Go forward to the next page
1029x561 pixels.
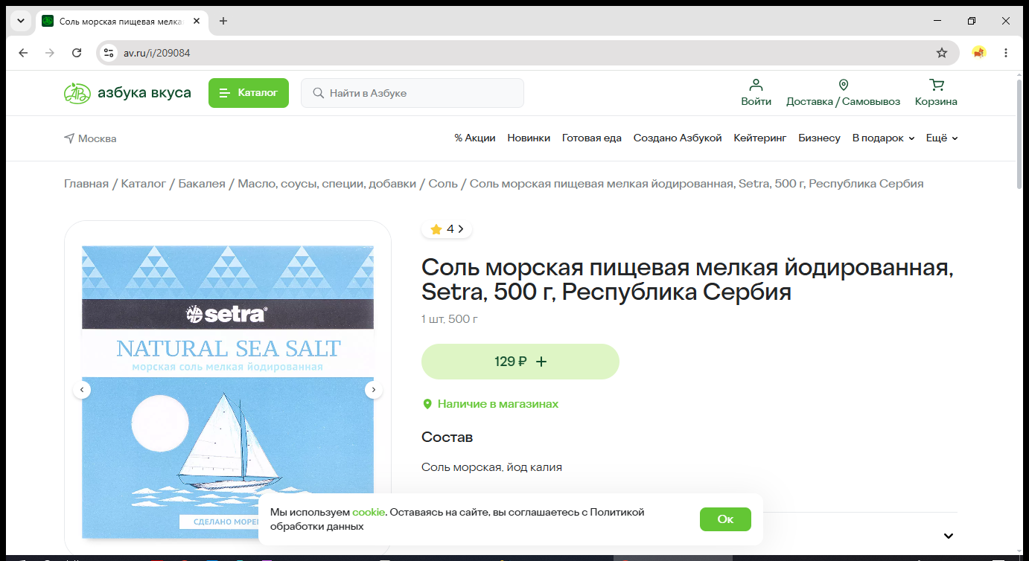tap(50, 53)
